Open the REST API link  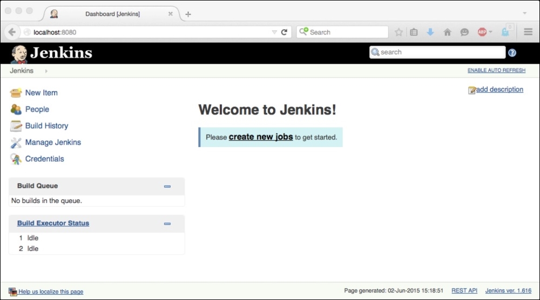click(x=464, y=291)
